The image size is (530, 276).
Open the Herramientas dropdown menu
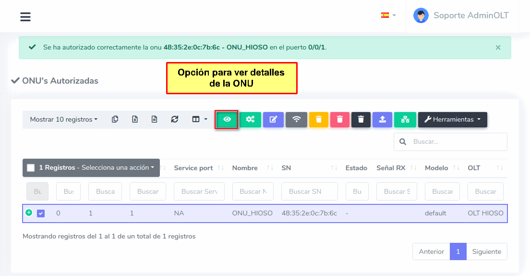tap(452, 119)
